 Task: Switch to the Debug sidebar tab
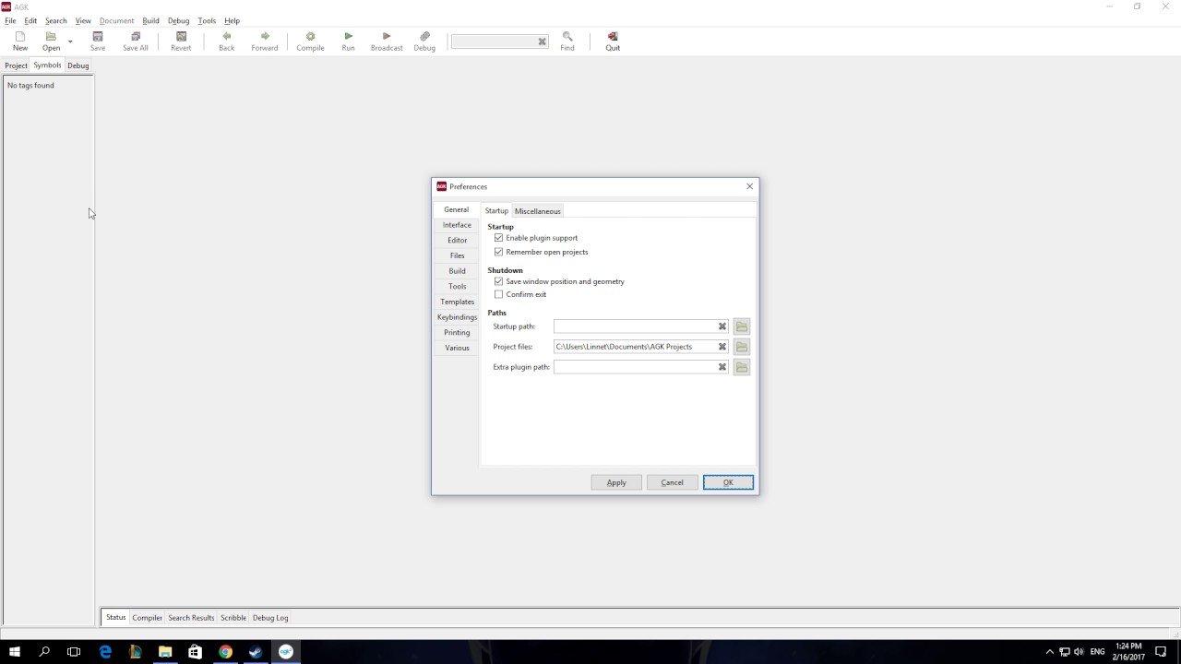pos(78,65)
